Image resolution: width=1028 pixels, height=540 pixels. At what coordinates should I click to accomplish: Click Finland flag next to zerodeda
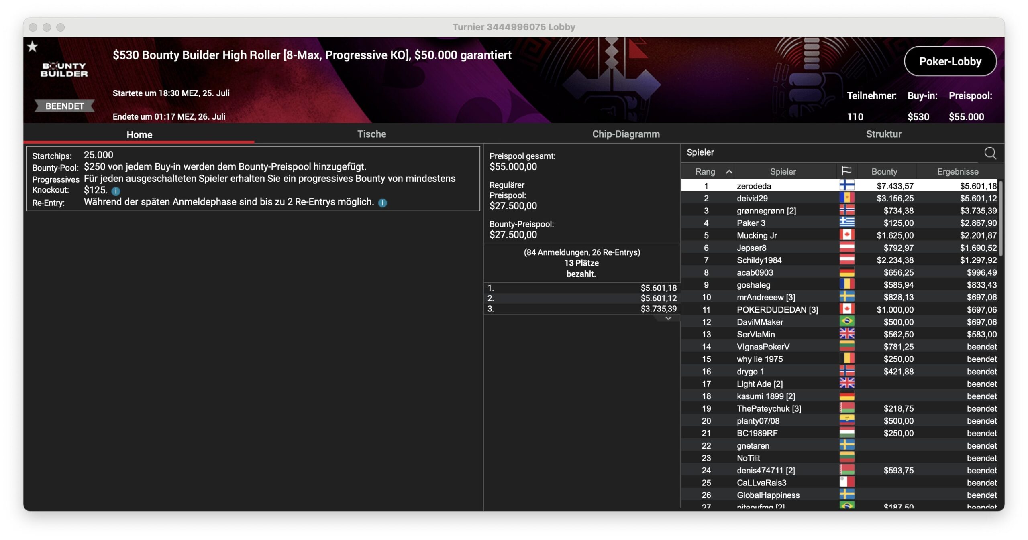[846, 185]
